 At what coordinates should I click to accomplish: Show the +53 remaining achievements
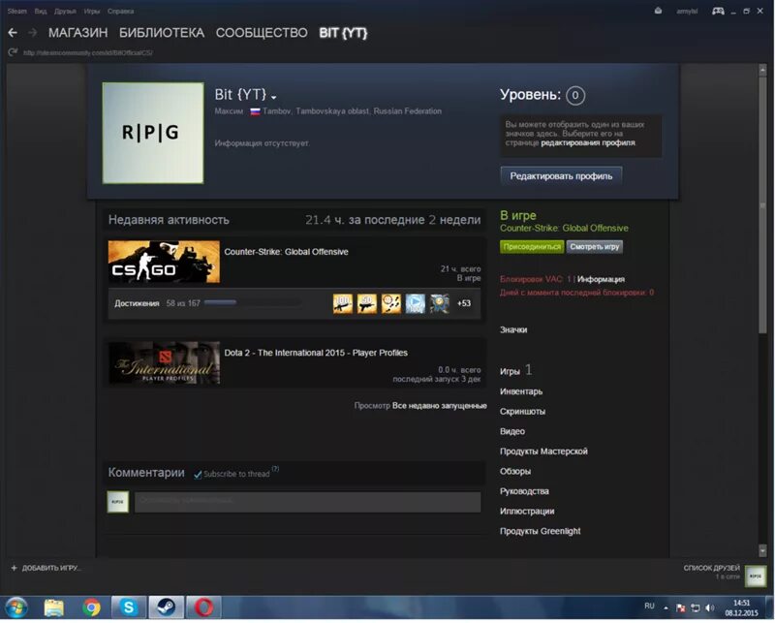[464, 303]
